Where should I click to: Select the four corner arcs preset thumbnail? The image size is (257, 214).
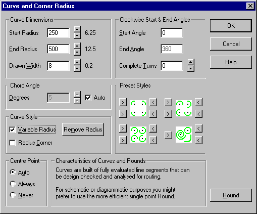coord(138,108)
